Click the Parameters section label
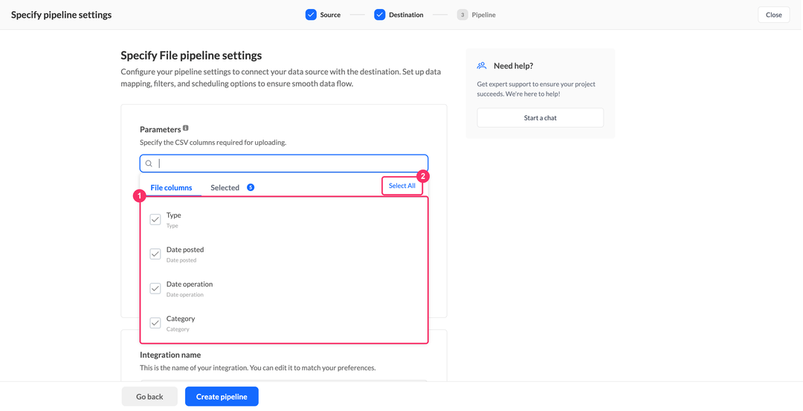This screenshot has height=411, width=803. pos(161,129)
